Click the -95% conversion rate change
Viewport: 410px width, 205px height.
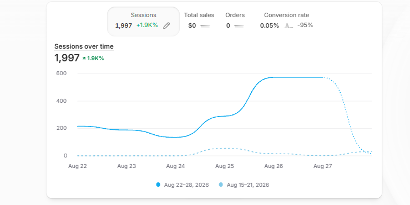305,25
